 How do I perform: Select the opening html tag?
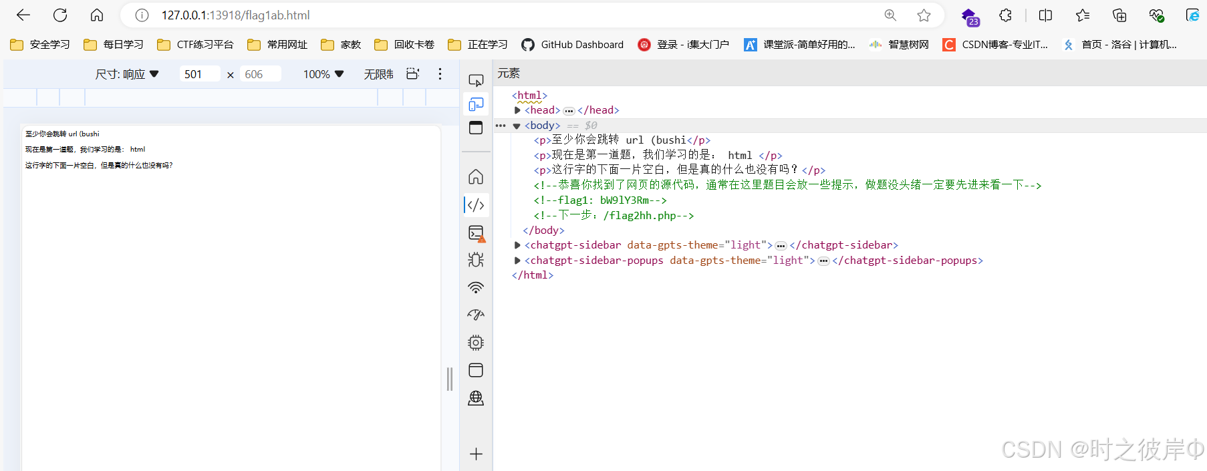tap(530, 96)
